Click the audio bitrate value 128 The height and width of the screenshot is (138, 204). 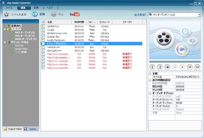point(178,99)
